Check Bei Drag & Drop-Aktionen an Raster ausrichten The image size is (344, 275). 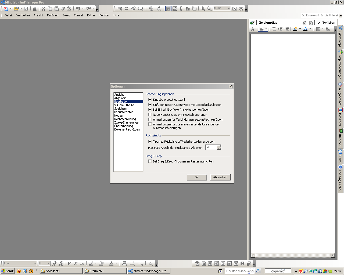click(x=150, y=161)
